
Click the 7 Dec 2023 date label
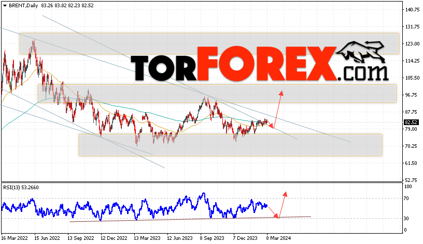(245, 238)
